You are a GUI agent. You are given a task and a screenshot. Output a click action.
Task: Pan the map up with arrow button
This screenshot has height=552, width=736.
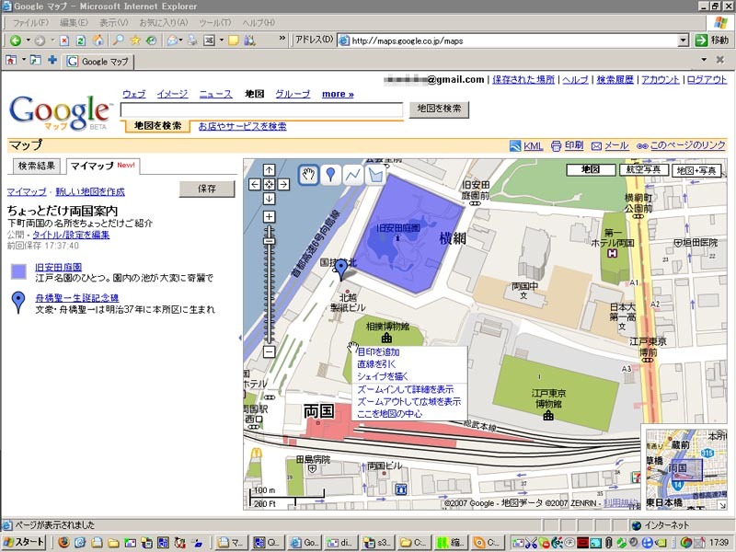(x=269, y=169)
